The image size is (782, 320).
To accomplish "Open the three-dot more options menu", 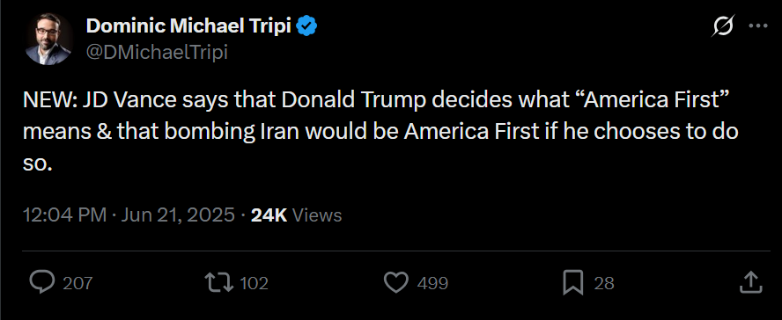I will [x=758, y=25].
